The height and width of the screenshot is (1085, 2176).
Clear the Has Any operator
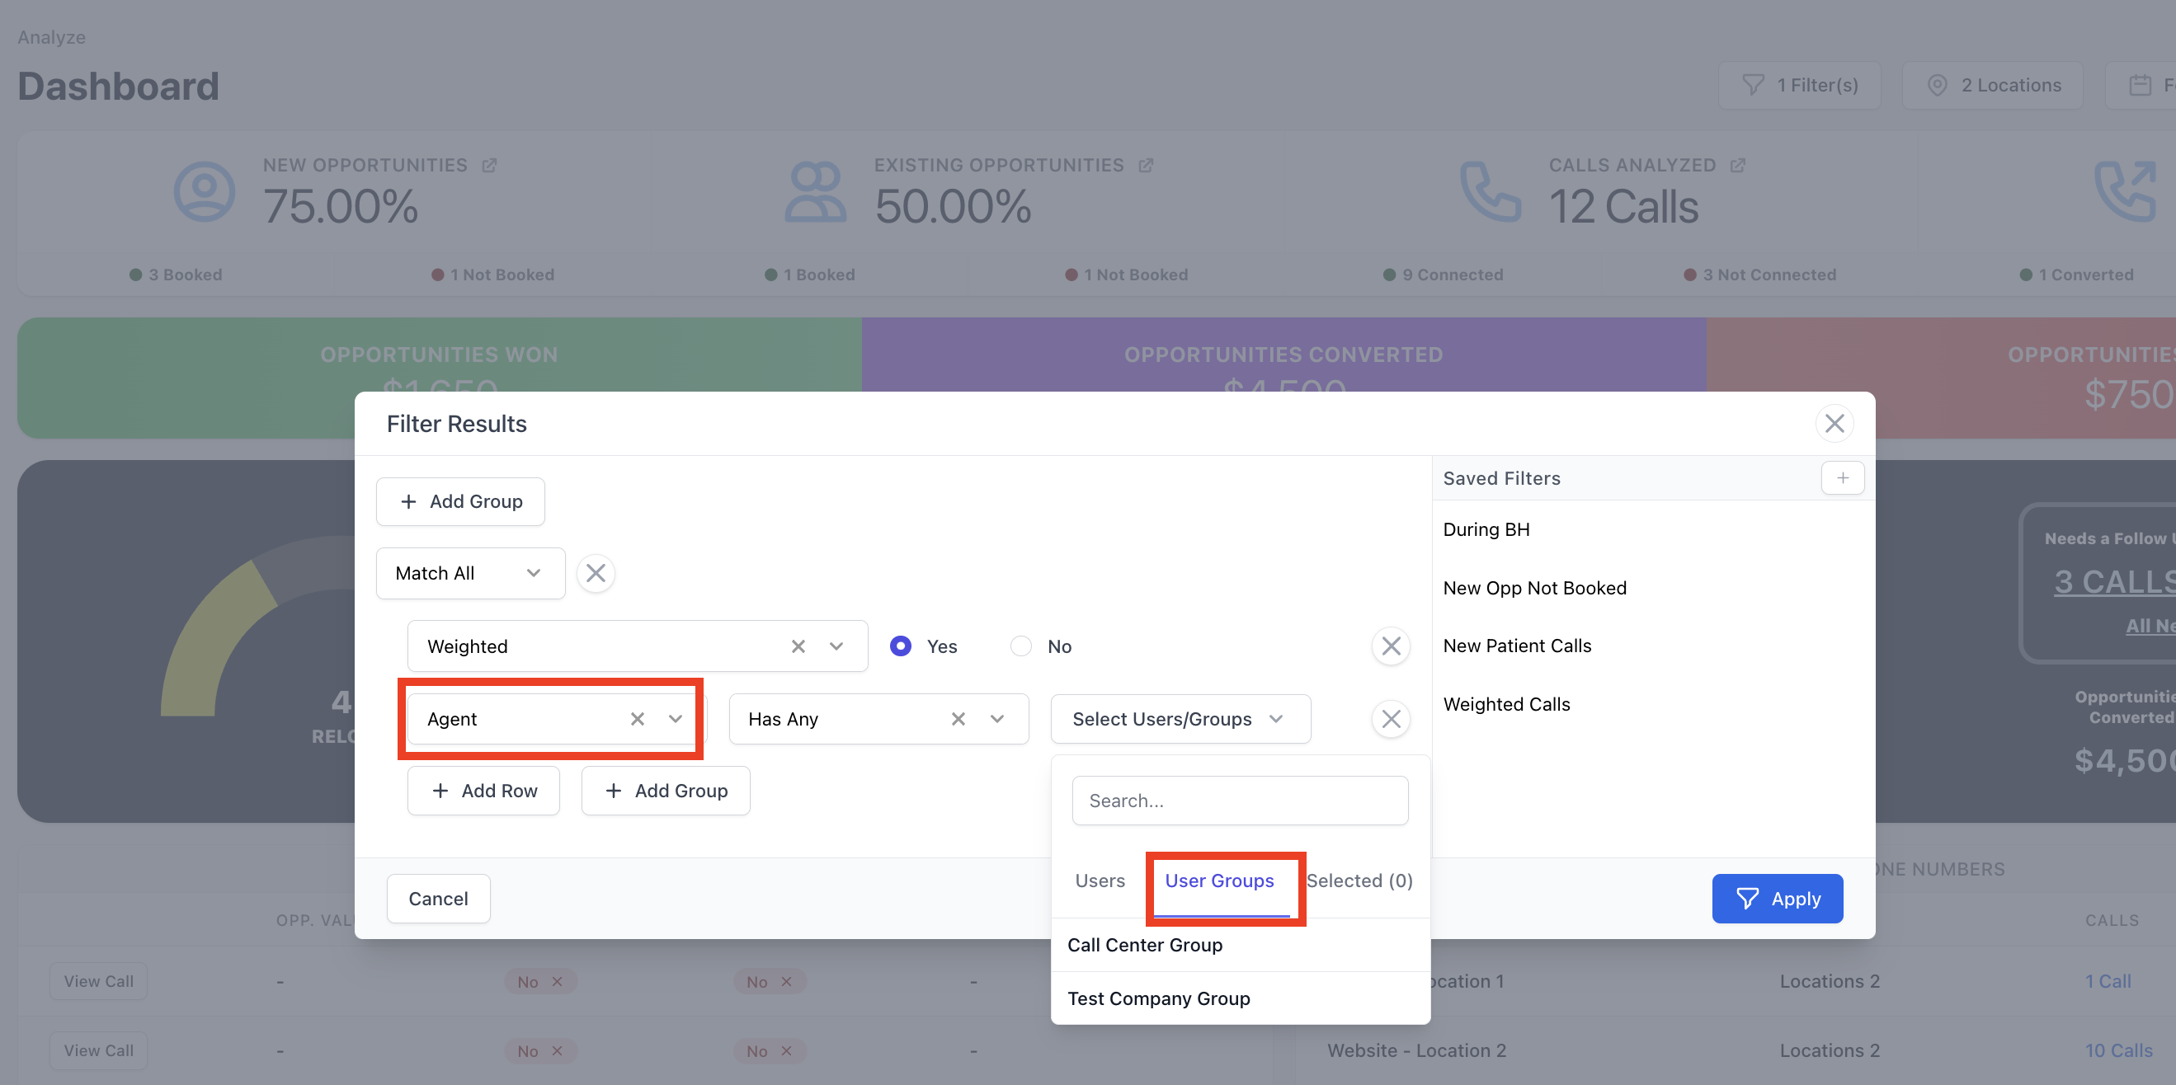pyautogui.click(x=958, y=719)
